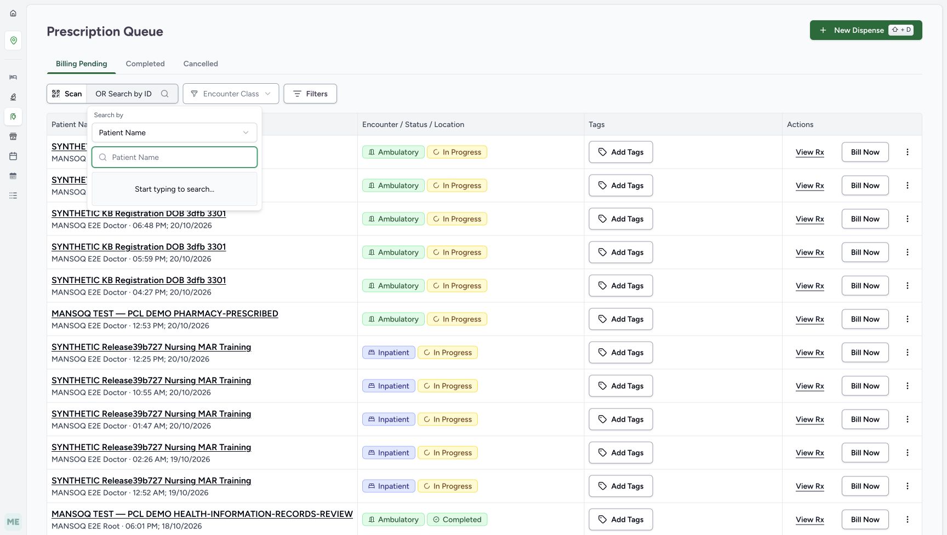Click the ME user avatar
Screen dimensions: 947x535
pos(13,522)
